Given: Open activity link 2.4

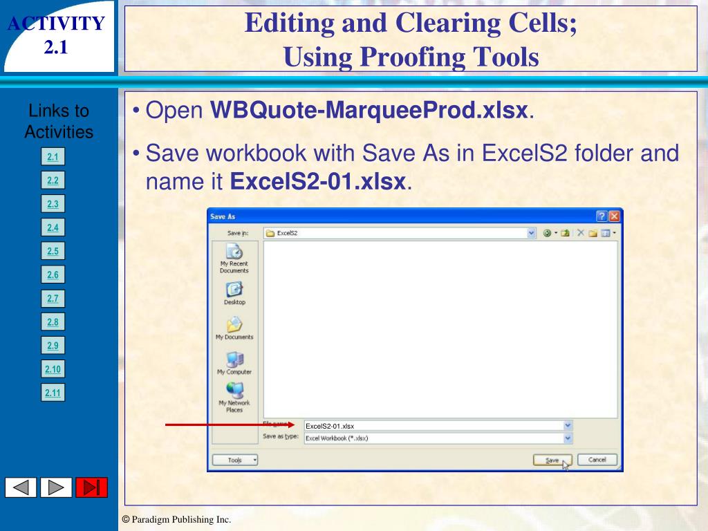Looking at the screenshot, I should tap(53, 227).
